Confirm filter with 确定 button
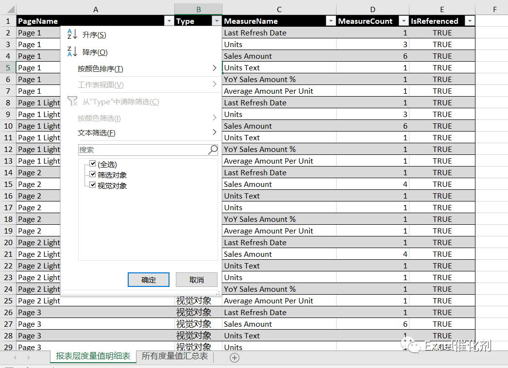Viewport: 508px width, 368px height. tap(149, 280)
